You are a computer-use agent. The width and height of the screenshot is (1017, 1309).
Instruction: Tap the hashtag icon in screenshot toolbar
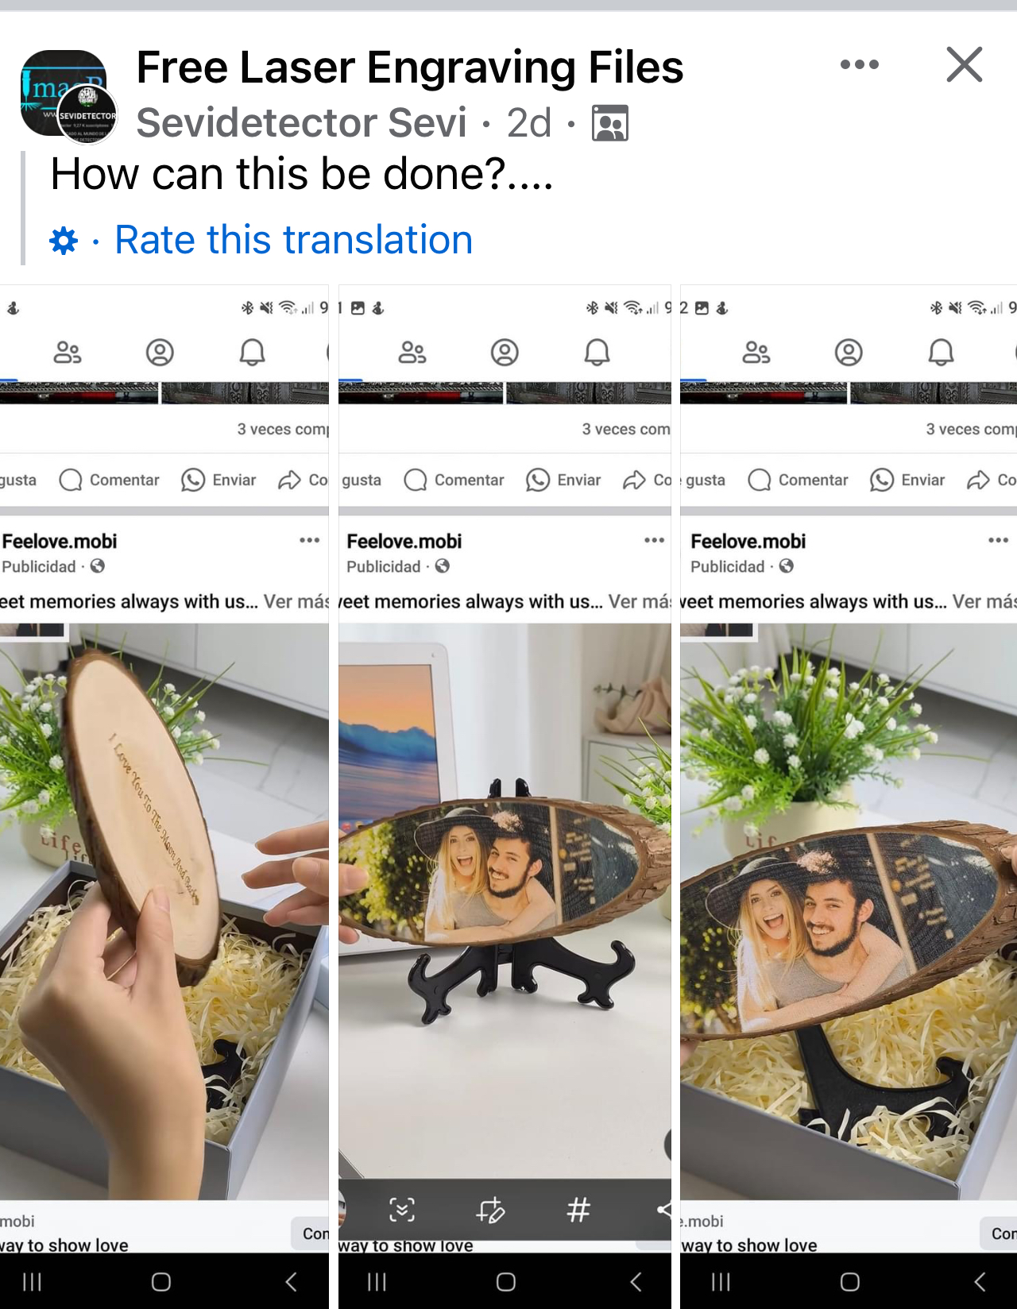[x=578, y=1210]
